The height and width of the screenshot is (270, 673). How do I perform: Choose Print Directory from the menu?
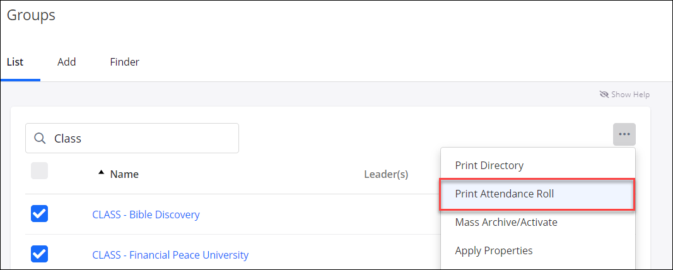489,165
